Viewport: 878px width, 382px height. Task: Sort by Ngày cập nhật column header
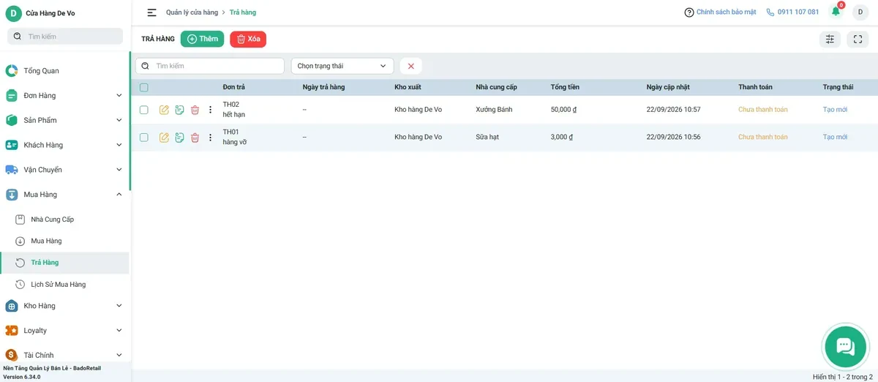point(668,87)
